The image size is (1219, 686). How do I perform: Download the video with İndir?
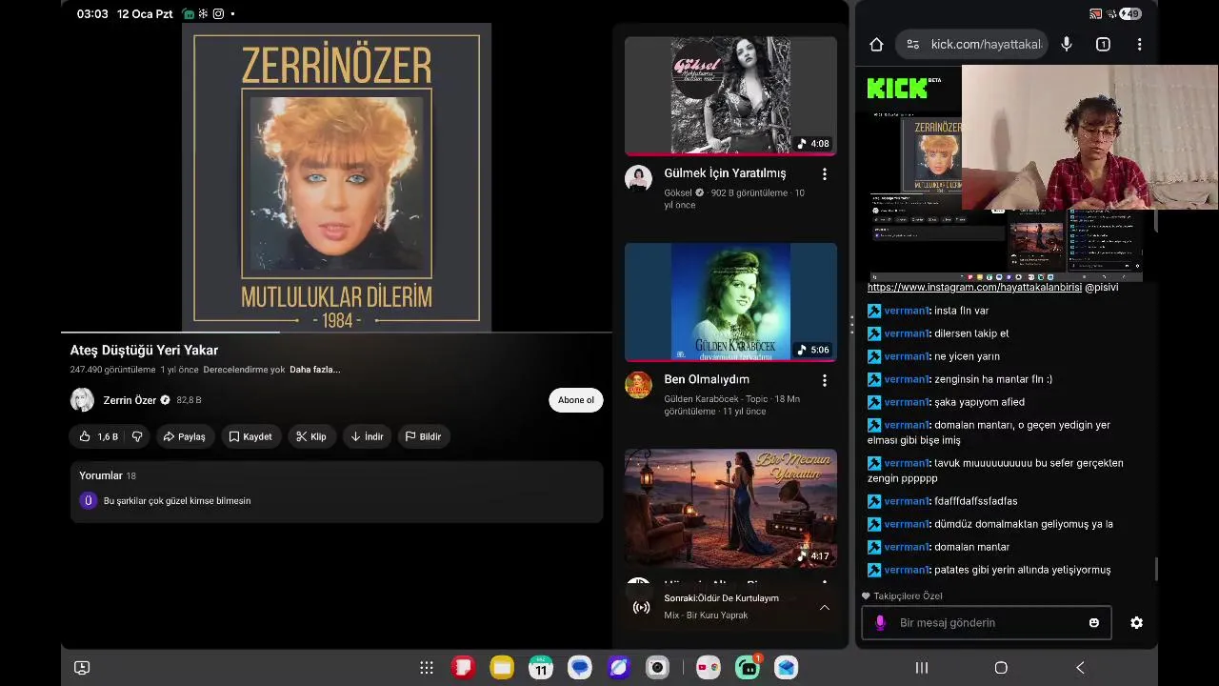(x=367, y=436)
